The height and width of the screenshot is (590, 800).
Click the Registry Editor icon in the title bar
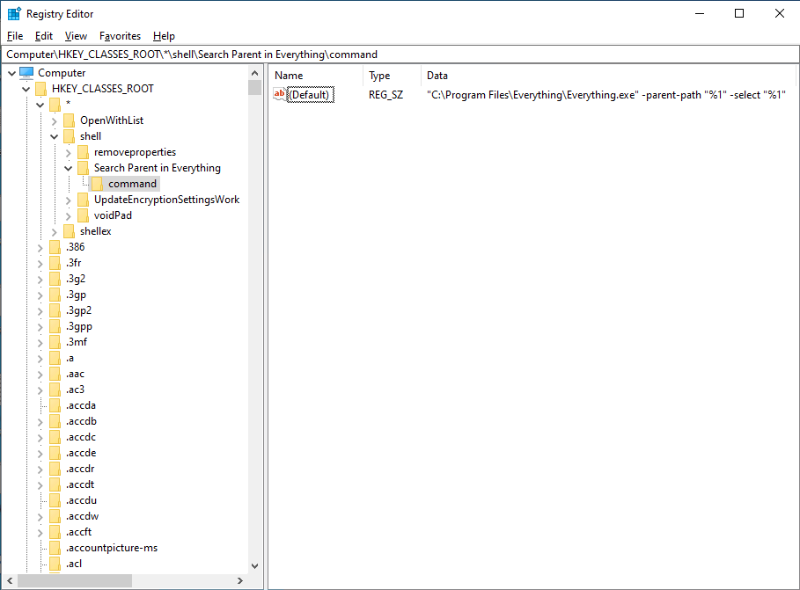[12, 13]
